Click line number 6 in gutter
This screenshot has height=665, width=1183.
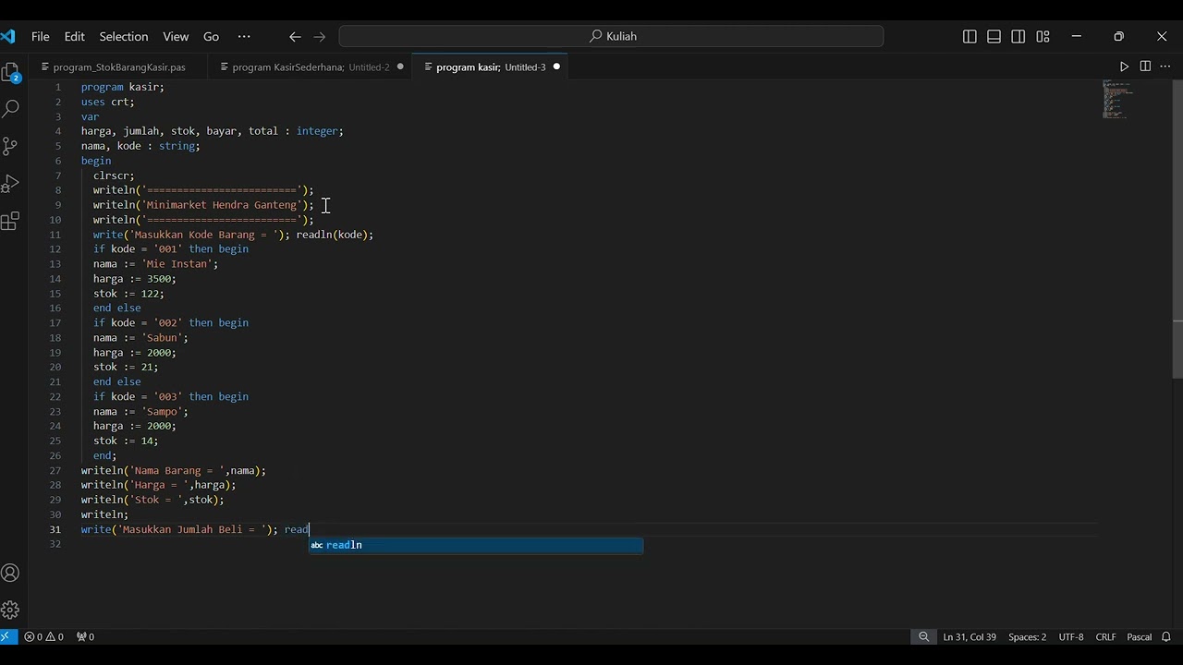tap(57, 161)
